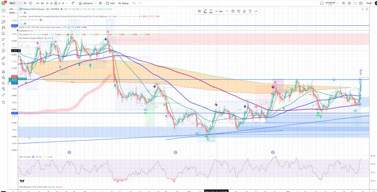Select the brush drawing tool
Viewport: 377px width, 192px height.
point(4,39)
